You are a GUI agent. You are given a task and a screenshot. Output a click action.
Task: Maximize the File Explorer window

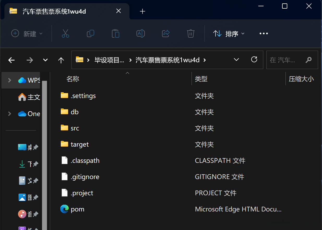(285, 6)
